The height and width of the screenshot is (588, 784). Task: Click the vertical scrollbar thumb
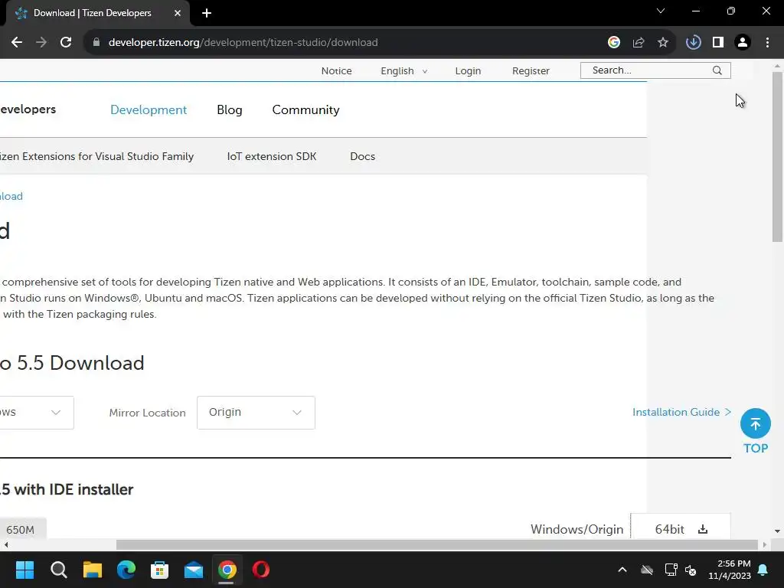(x=777, y=157)
